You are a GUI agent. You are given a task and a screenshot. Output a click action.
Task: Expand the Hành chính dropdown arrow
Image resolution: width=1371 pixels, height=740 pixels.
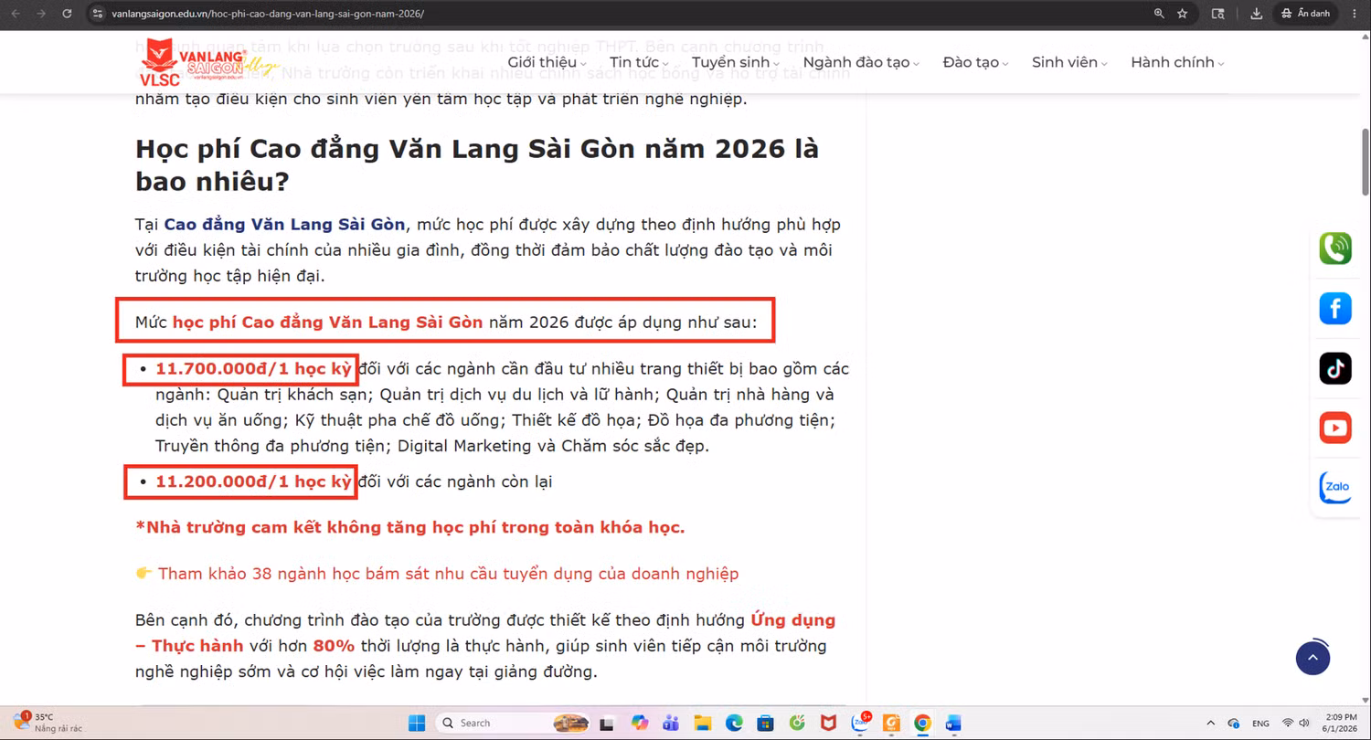tap(1221, 64)
